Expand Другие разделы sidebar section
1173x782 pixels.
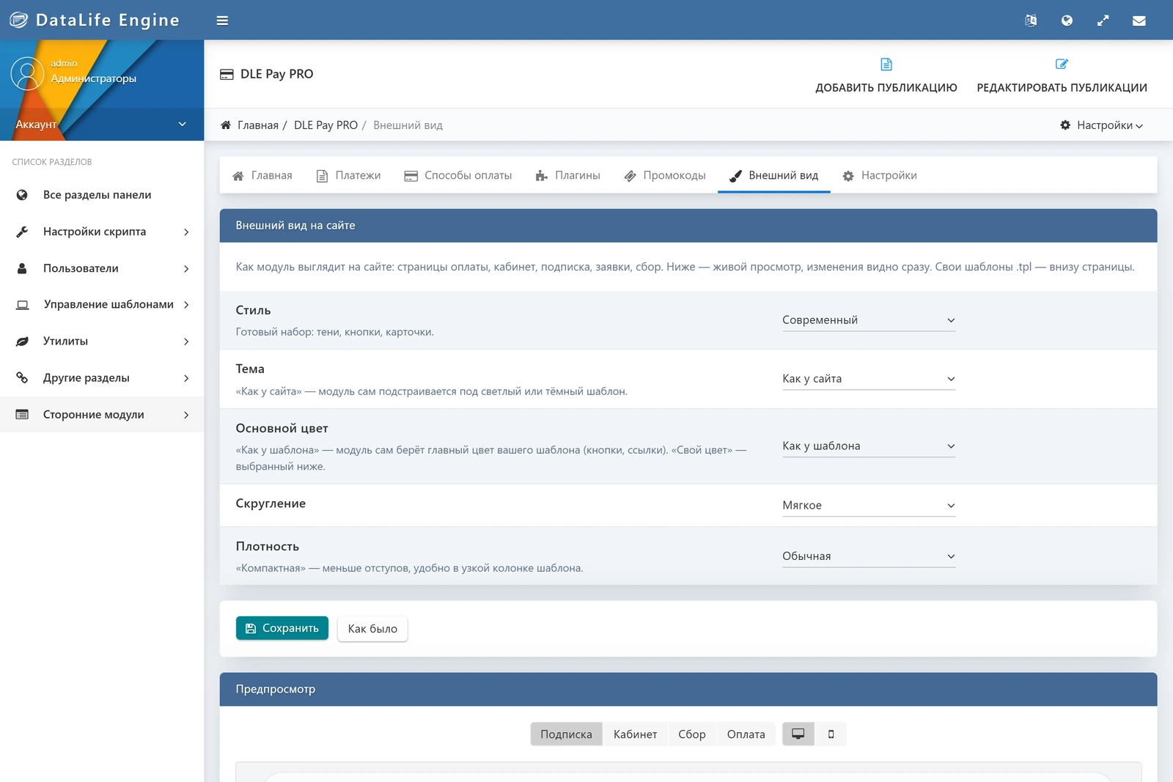(x=102, y=377)
